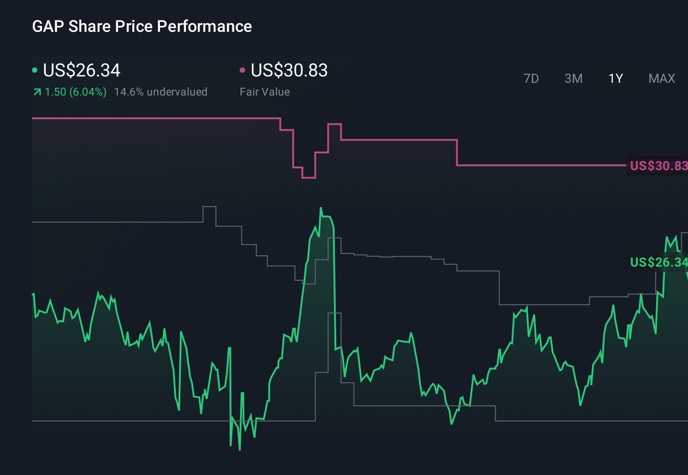Click the GAP Share Price Performance title

click(142, 26)
